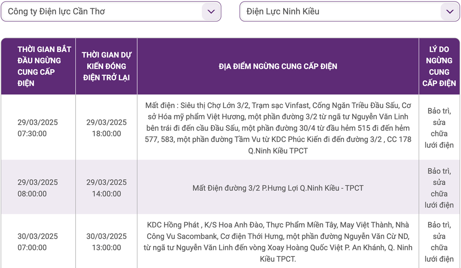
Task: Click the 'Mất Điện đường 3/2 P.Hưng Lợi' location
Action: (x=278, y=188)
